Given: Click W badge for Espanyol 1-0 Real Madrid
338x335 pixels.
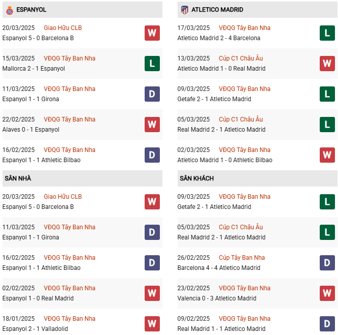Looking at the screenshot, I should coord(152,293).
